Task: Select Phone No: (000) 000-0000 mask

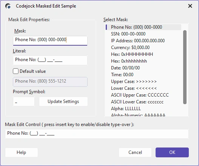Action: point(143,27)
